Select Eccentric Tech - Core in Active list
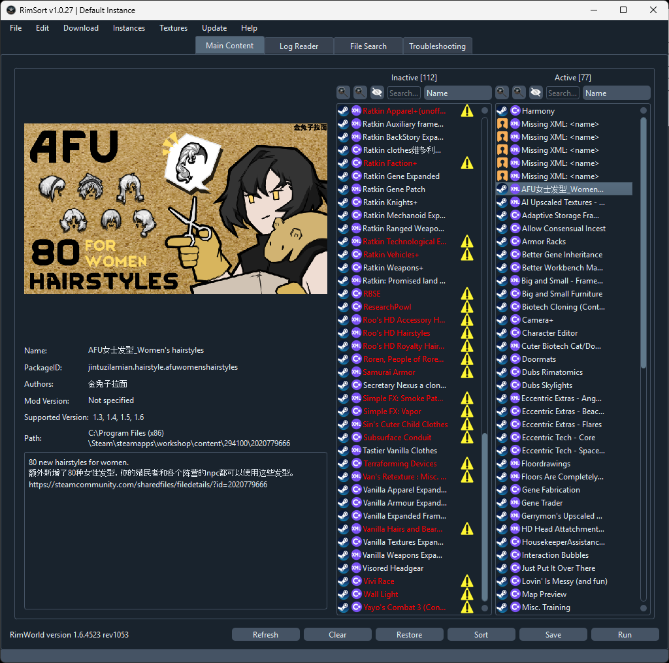669x663 pixels. [564, 437]
